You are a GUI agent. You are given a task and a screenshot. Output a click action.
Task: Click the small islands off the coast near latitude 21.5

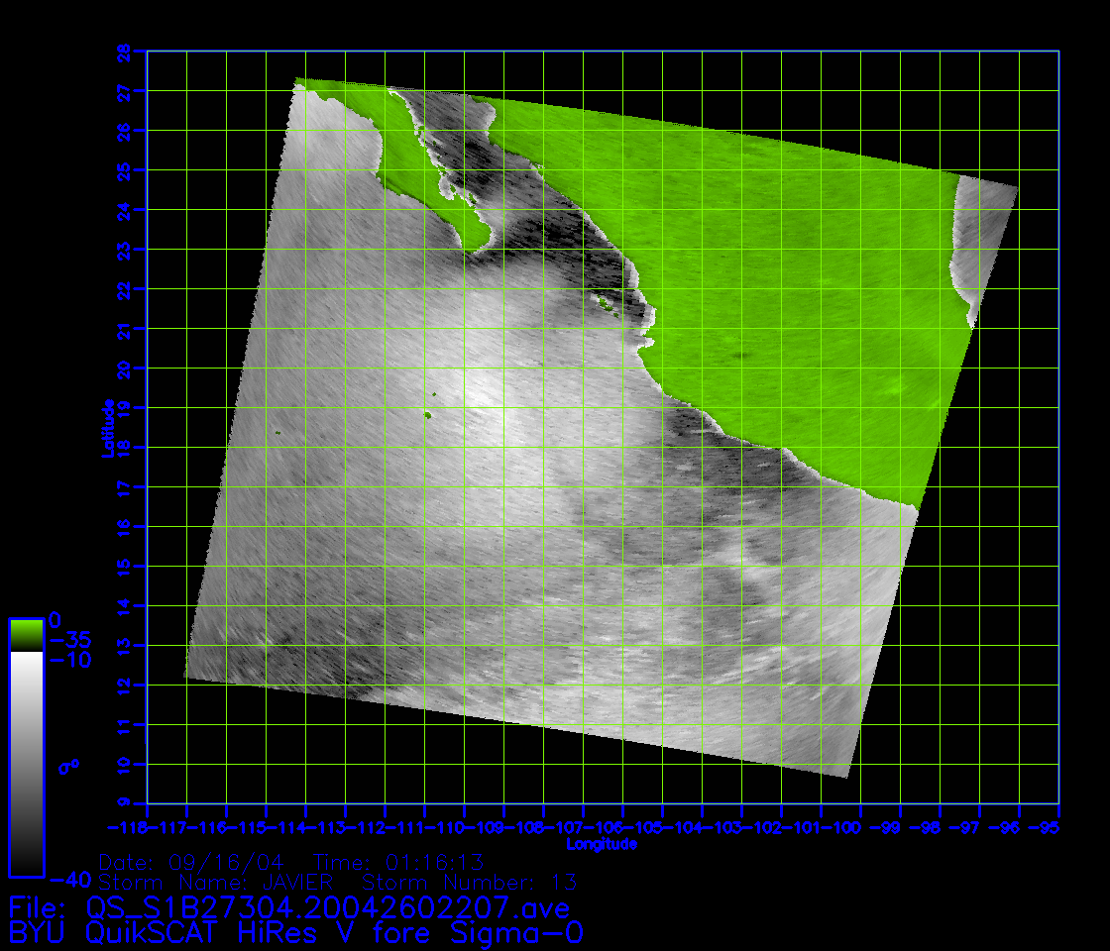tap(604, 302)
